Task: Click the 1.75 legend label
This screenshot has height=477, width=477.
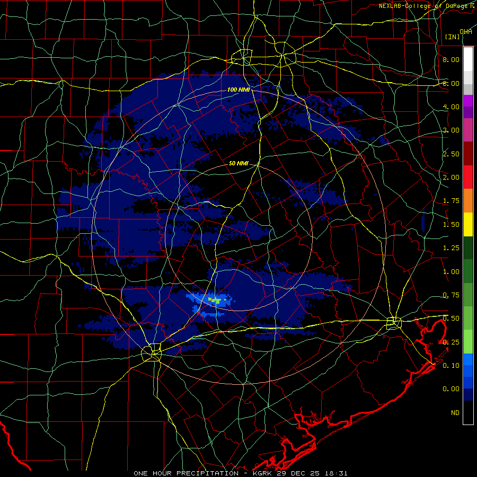Action: pos(451,201)
